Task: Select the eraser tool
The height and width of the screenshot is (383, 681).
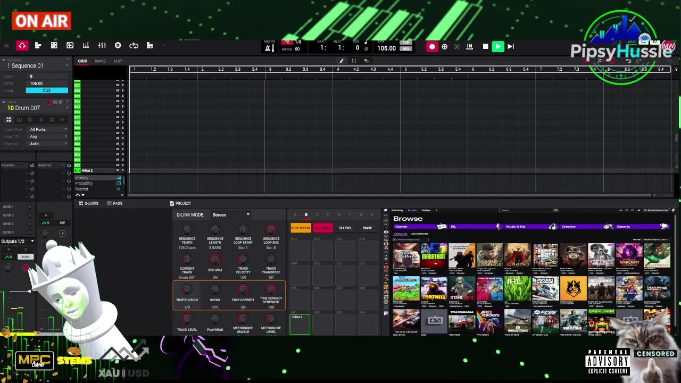Action: [367, 61]
